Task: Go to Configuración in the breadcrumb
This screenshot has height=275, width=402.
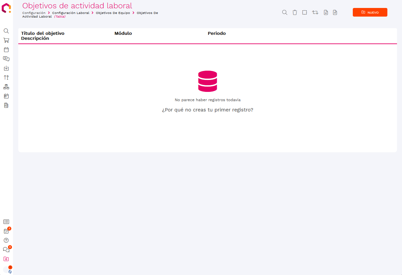Action: point(34,13)
